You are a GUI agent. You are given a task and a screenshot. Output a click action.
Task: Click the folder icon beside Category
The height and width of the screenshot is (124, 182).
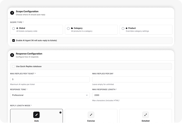click(x=72, y=28)
